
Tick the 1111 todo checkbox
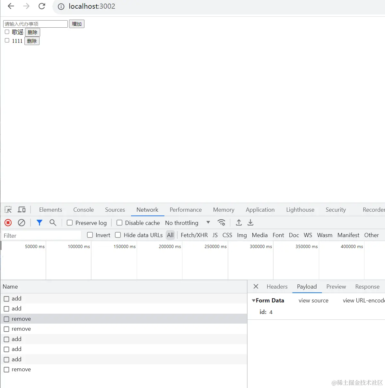7,41
